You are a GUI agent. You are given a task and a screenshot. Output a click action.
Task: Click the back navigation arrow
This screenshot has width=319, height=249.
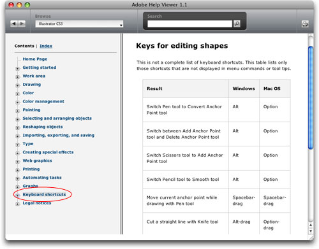[14, 24]
